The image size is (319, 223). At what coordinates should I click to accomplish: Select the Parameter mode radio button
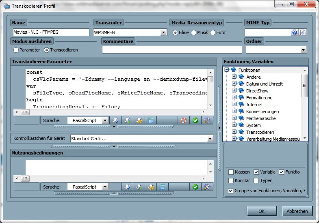16,50
